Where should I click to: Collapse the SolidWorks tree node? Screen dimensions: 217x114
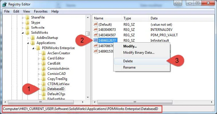click(23, 33)
